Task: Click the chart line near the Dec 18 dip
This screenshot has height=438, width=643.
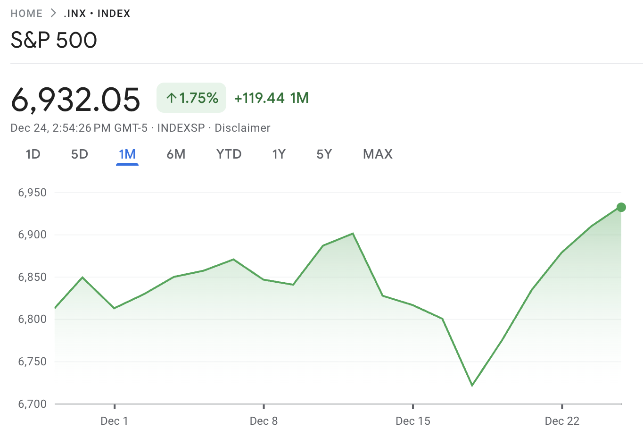Action: tap(473, 386)
